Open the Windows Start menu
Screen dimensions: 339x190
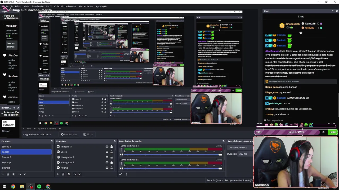(4, 187)
